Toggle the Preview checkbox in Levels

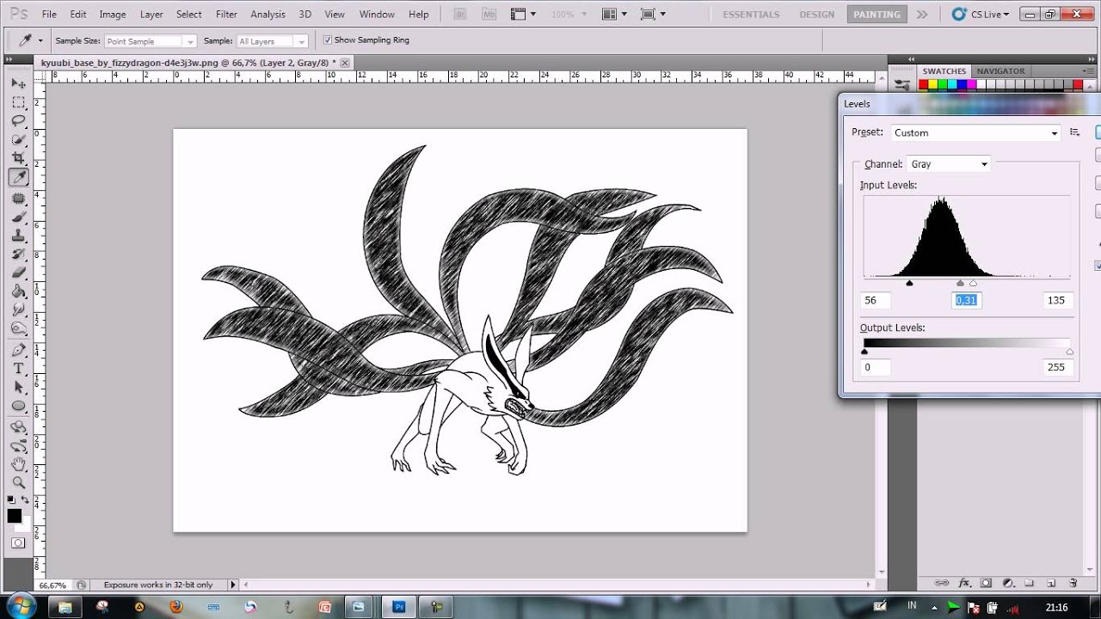(1098, 266)
